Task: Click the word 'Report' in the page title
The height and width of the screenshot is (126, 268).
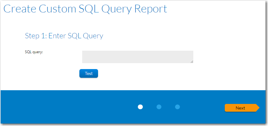Action: 151,9
